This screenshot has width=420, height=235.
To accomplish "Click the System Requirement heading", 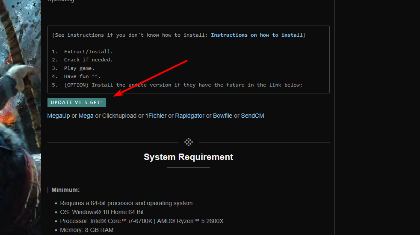I will click(x=188, y=157).
